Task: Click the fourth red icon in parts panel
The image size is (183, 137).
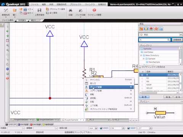Action: (156, 29)
